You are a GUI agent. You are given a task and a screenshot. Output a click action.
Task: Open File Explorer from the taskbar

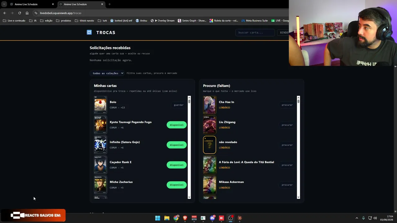point(167,218)
